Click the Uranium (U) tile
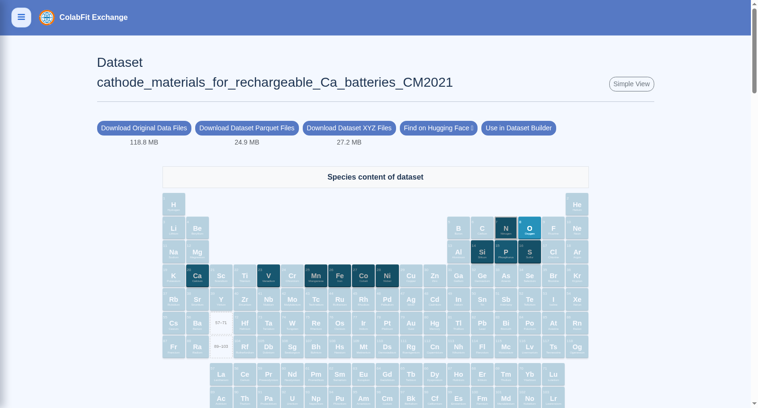This screenshot has width=758, height=408. (292, 398)
